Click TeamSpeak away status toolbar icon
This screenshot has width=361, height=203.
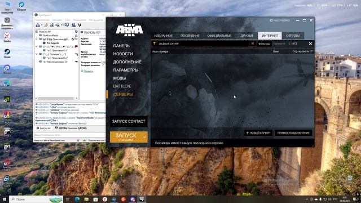67,25
